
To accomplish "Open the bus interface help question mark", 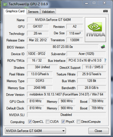I will tap(105, 61).
